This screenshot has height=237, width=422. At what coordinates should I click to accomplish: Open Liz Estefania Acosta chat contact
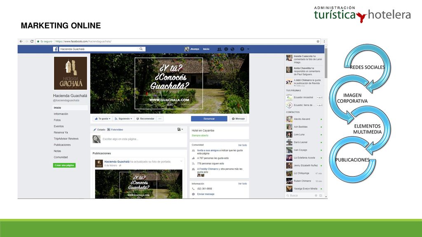coord(304,158)
